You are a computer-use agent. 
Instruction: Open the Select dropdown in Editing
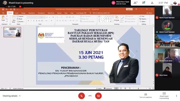pos(143,22)
